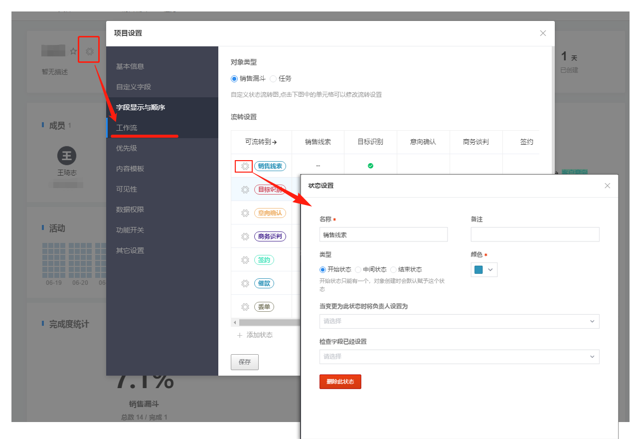
Task: Open 数据权限 settings section
Action: [x=162, y=210]
